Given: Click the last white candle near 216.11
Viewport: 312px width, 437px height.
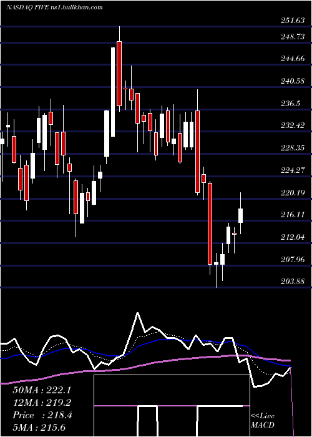Looking at the screenshot, I should click(x=240, y=215).
